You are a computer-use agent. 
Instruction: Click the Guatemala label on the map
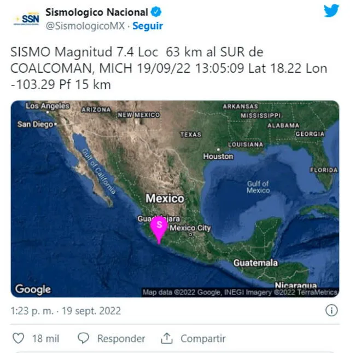(x=255, y=263)
